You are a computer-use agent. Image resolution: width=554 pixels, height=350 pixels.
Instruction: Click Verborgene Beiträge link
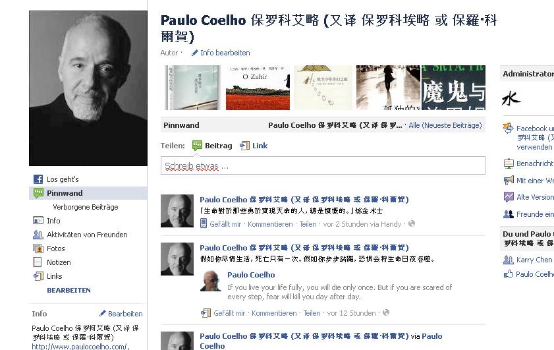click(86, 207)
